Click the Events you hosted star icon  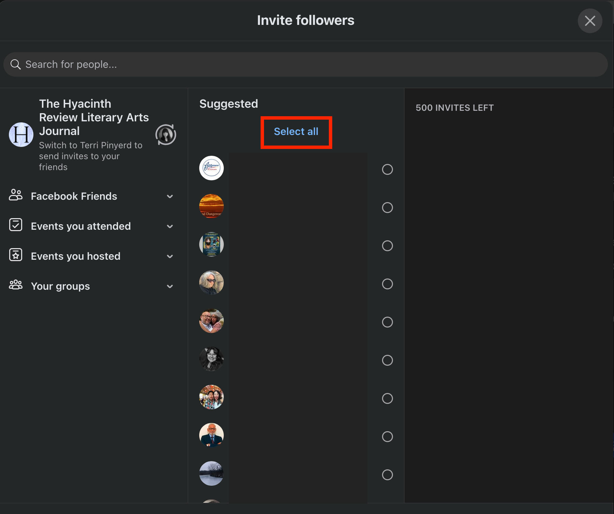click(x=16, y=255)
